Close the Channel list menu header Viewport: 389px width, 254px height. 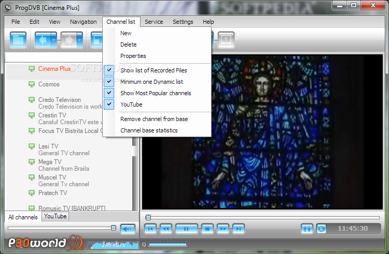121,22
